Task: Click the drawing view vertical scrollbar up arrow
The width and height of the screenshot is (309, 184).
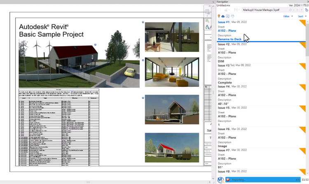Action: [213, 6]
